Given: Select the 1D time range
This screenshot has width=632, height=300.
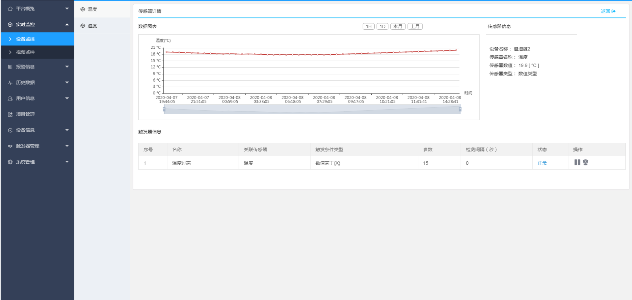Looking at the screenshot, I should click(x=382, y=26).
